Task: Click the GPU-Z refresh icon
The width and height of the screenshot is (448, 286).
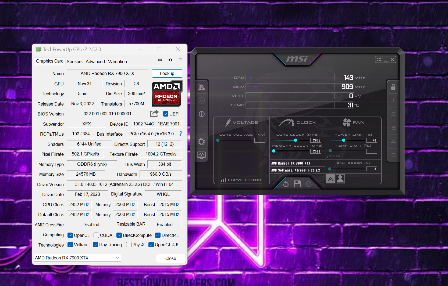Action: pos(170,60)
